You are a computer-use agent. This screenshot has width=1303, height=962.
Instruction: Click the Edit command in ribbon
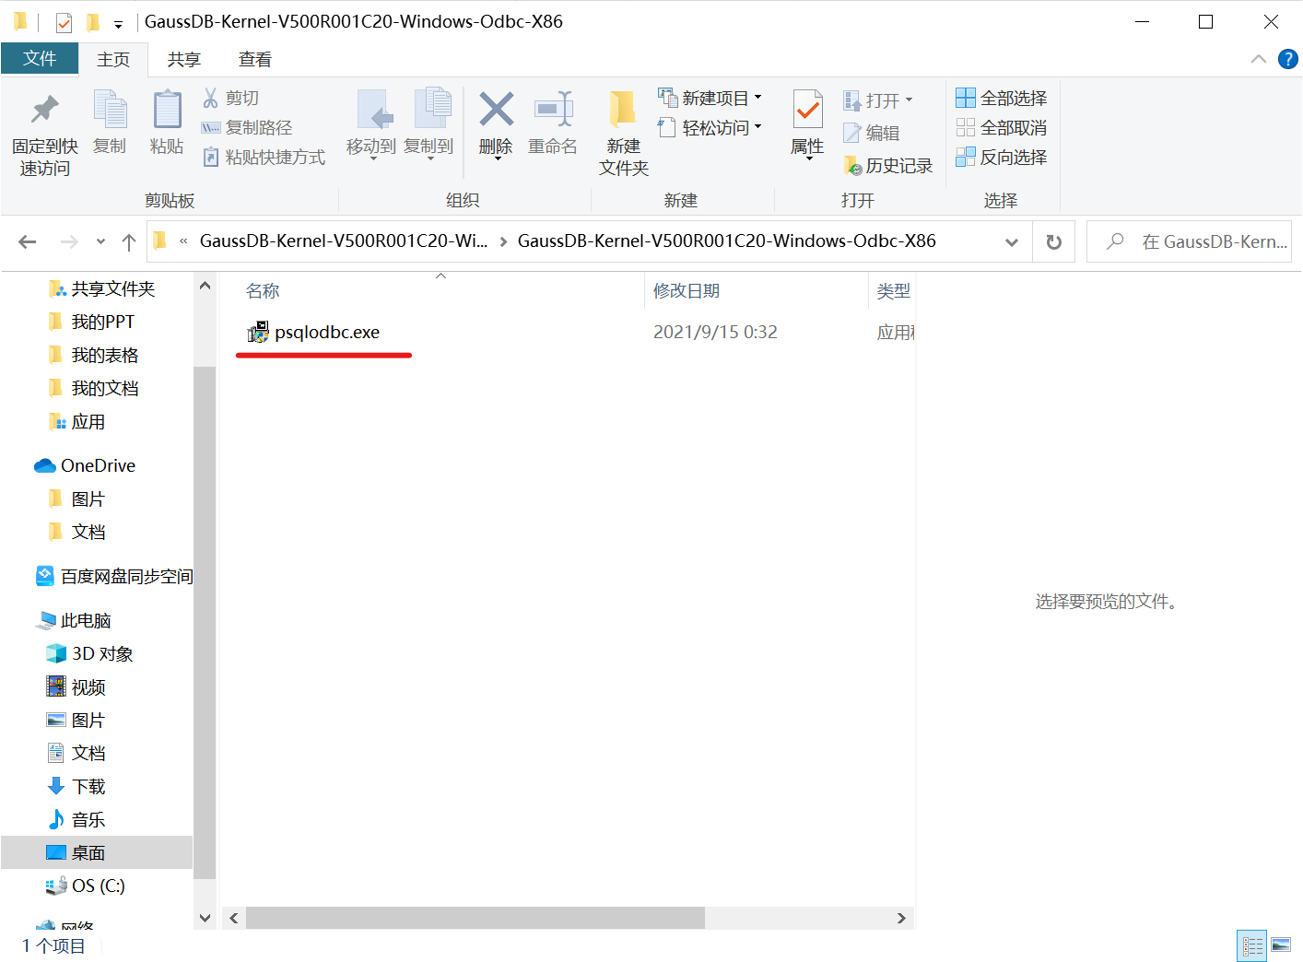(x=872, y=133)
